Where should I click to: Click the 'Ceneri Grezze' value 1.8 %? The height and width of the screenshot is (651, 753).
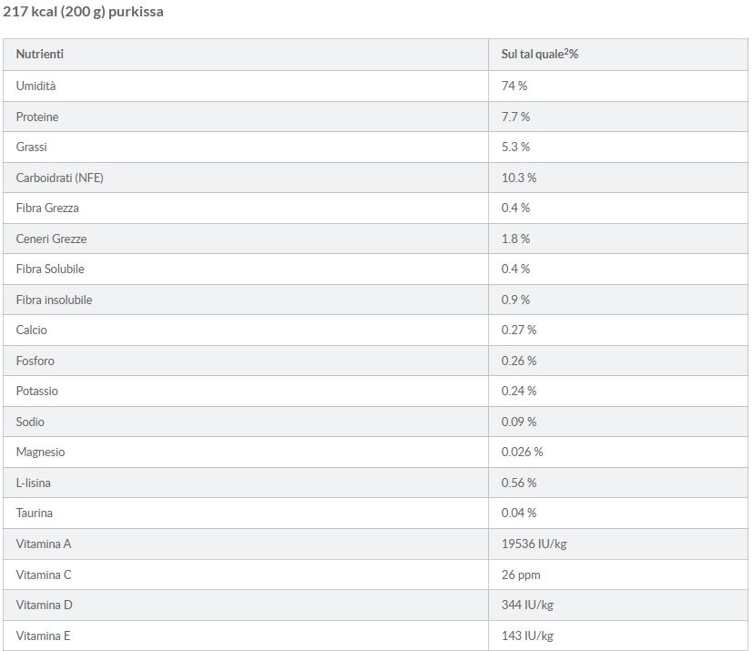(x=515, y=239)
